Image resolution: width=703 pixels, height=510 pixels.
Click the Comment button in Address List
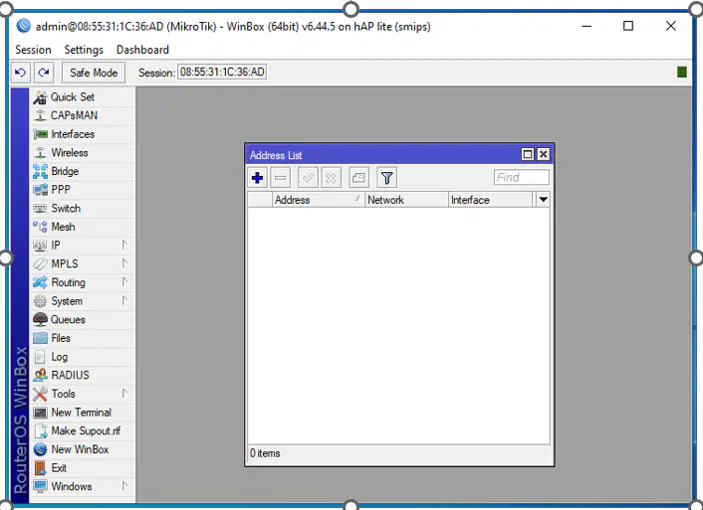[x=358, y=178]
